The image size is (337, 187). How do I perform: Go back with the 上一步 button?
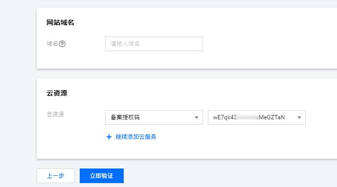pyautogui.click(x=56, y=176)
